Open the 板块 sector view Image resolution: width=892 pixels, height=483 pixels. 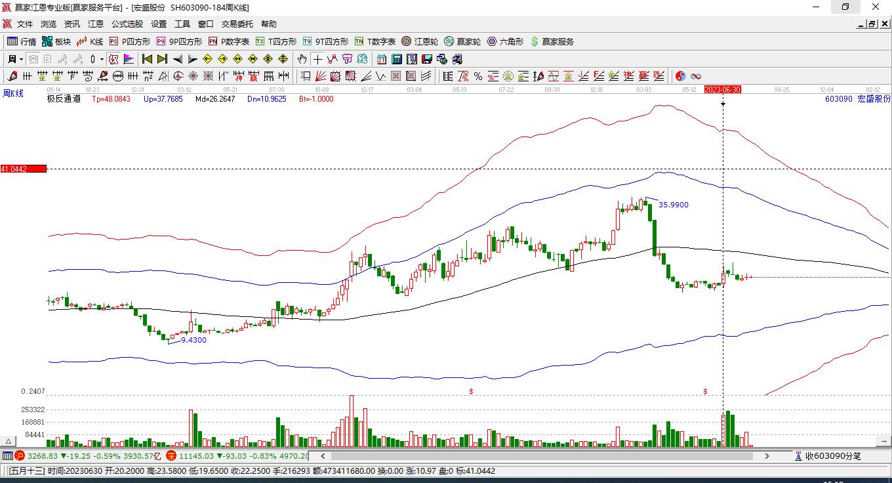(x=56, y=41)
